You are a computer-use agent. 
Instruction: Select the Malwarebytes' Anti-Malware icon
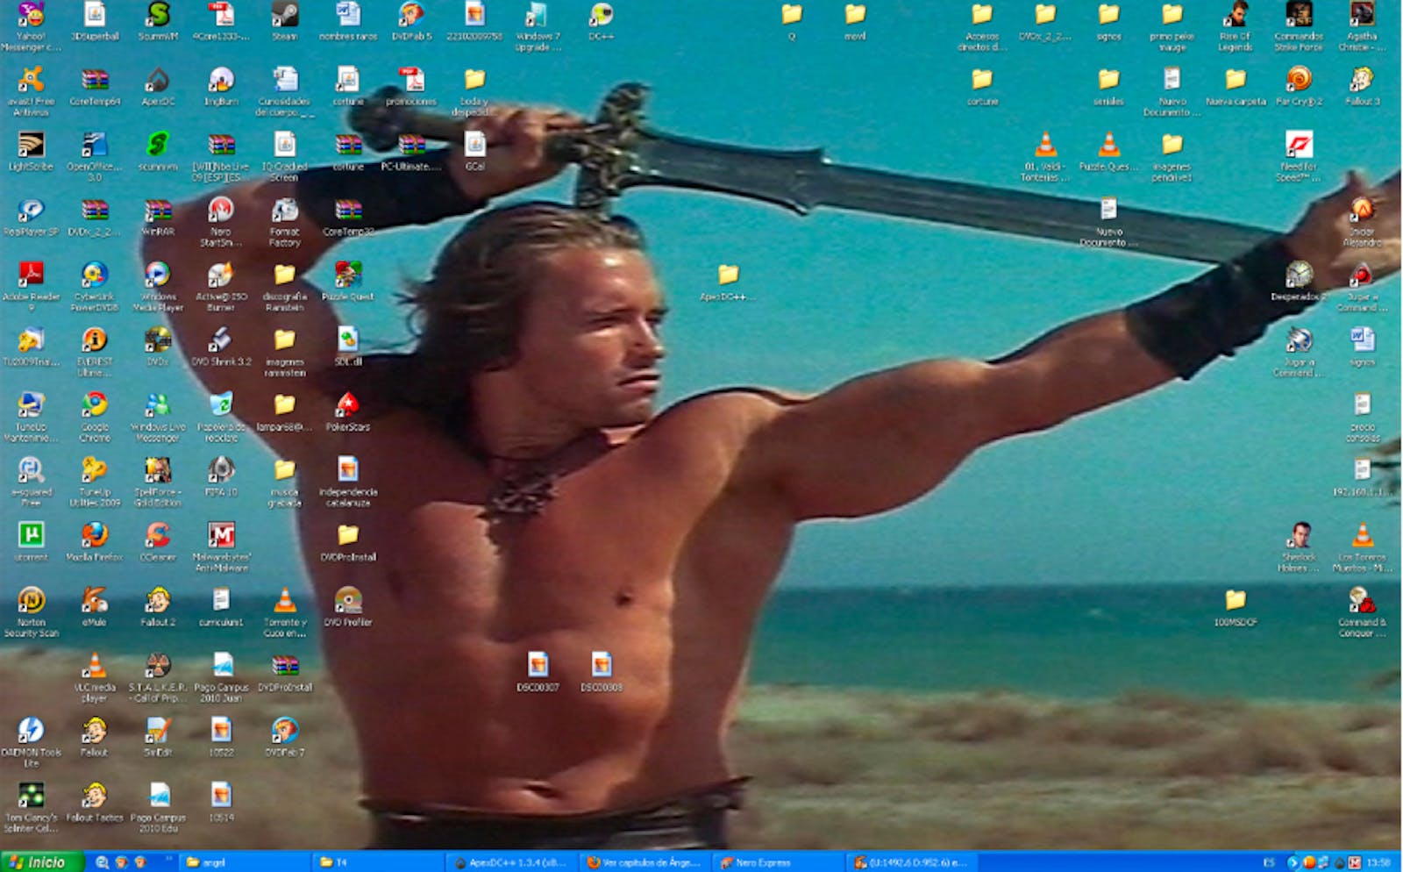221,535
